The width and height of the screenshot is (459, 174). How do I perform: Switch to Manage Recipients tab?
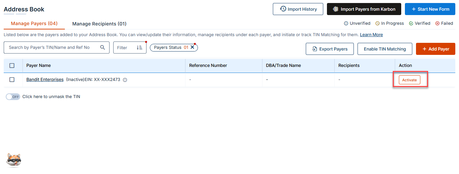coord(99,24)
